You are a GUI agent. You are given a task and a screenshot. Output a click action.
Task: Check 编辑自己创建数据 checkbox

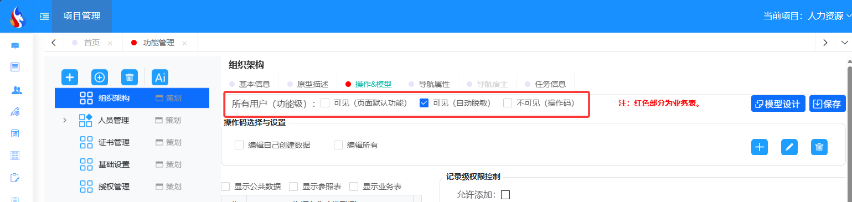click(x=239, y=145)
